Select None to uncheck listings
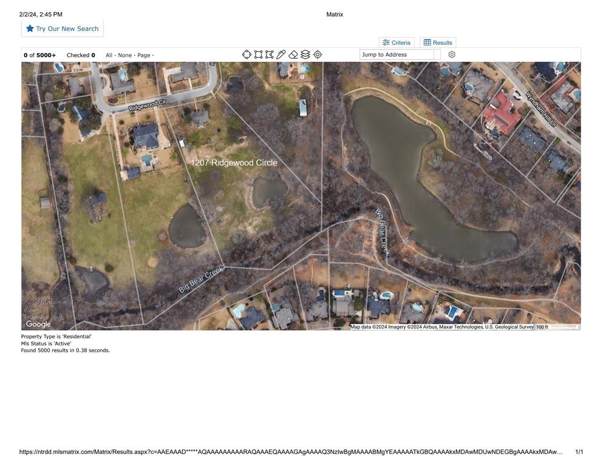The width and height of the screenshot is (603, 466). coord(124,55)
